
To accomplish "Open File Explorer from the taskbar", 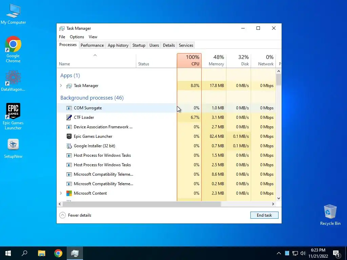I will [x=41, y=253].
